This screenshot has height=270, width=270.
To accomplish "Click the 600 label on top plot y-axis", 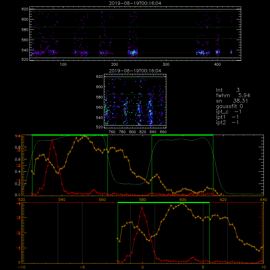I will click(25, 19).
